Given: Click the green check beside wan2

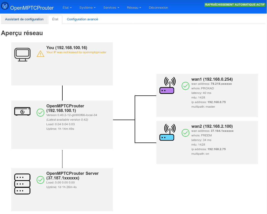Looking at the screenshot, I should point(186,133).
